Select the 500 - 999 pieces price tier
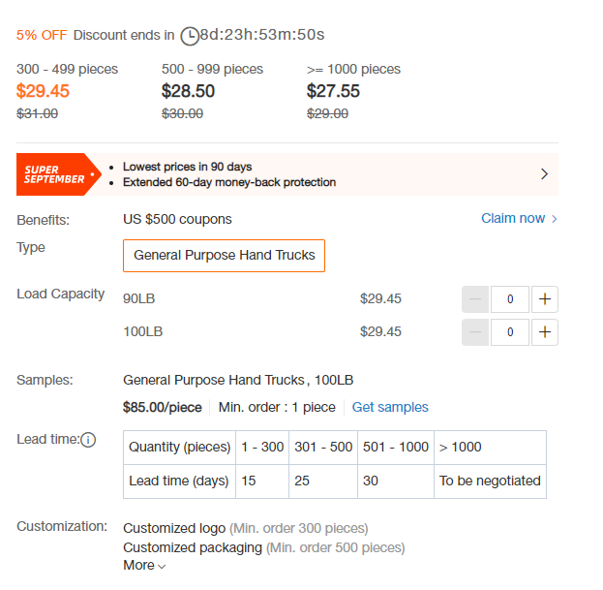 tap(212, 92)
